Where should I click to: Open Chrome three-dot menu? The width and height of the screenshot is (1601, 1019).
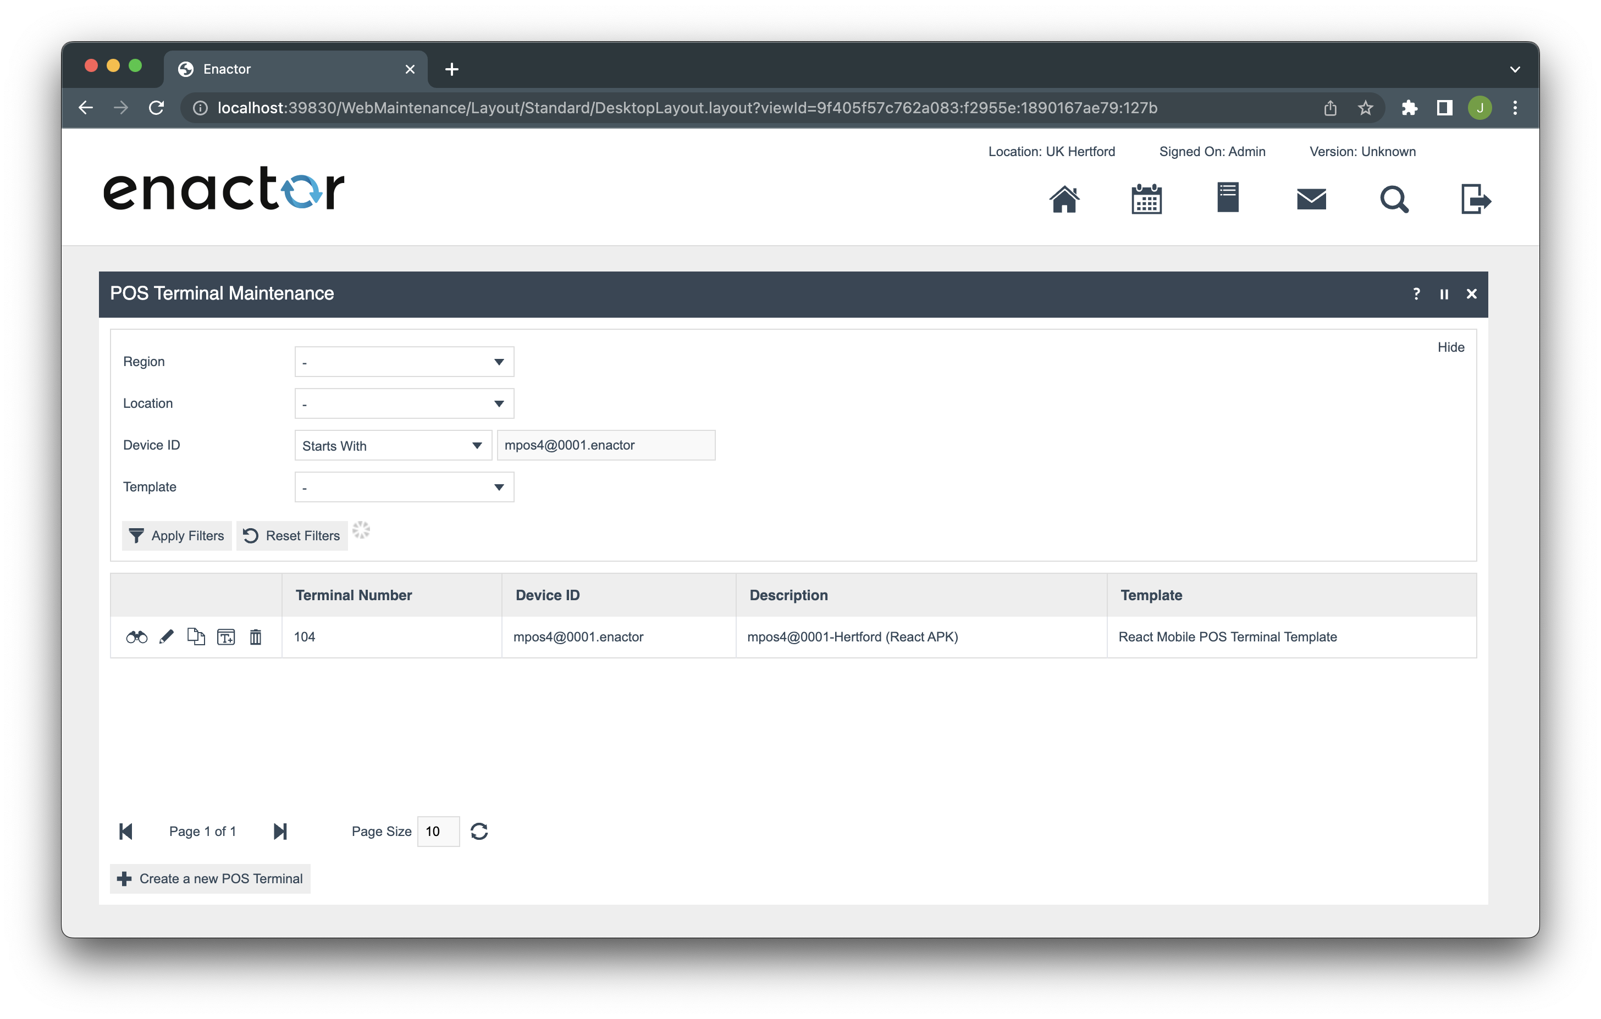pos(1515,108)
